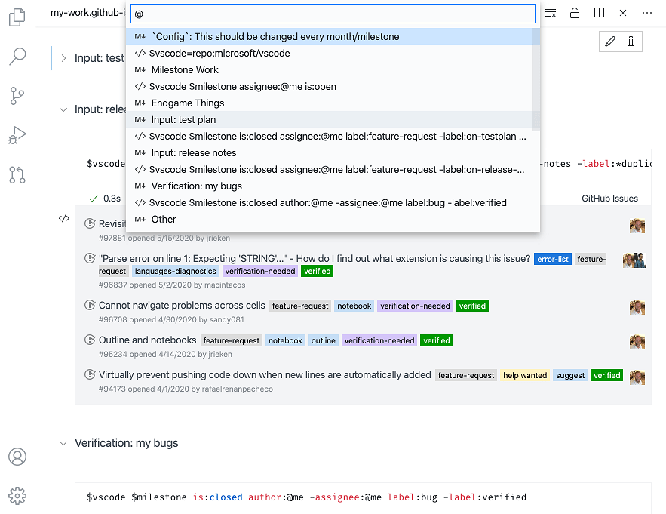Collapse the Verification: my bugs section
Viewport: 666px width, 514px height.
pos(63,444)
